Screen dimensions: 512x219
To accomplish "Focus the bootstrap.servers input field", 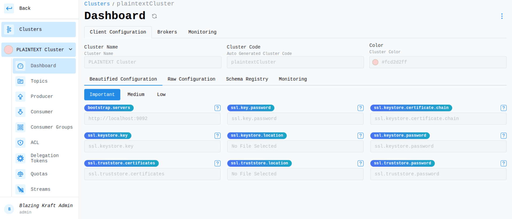I will [152, 119].
